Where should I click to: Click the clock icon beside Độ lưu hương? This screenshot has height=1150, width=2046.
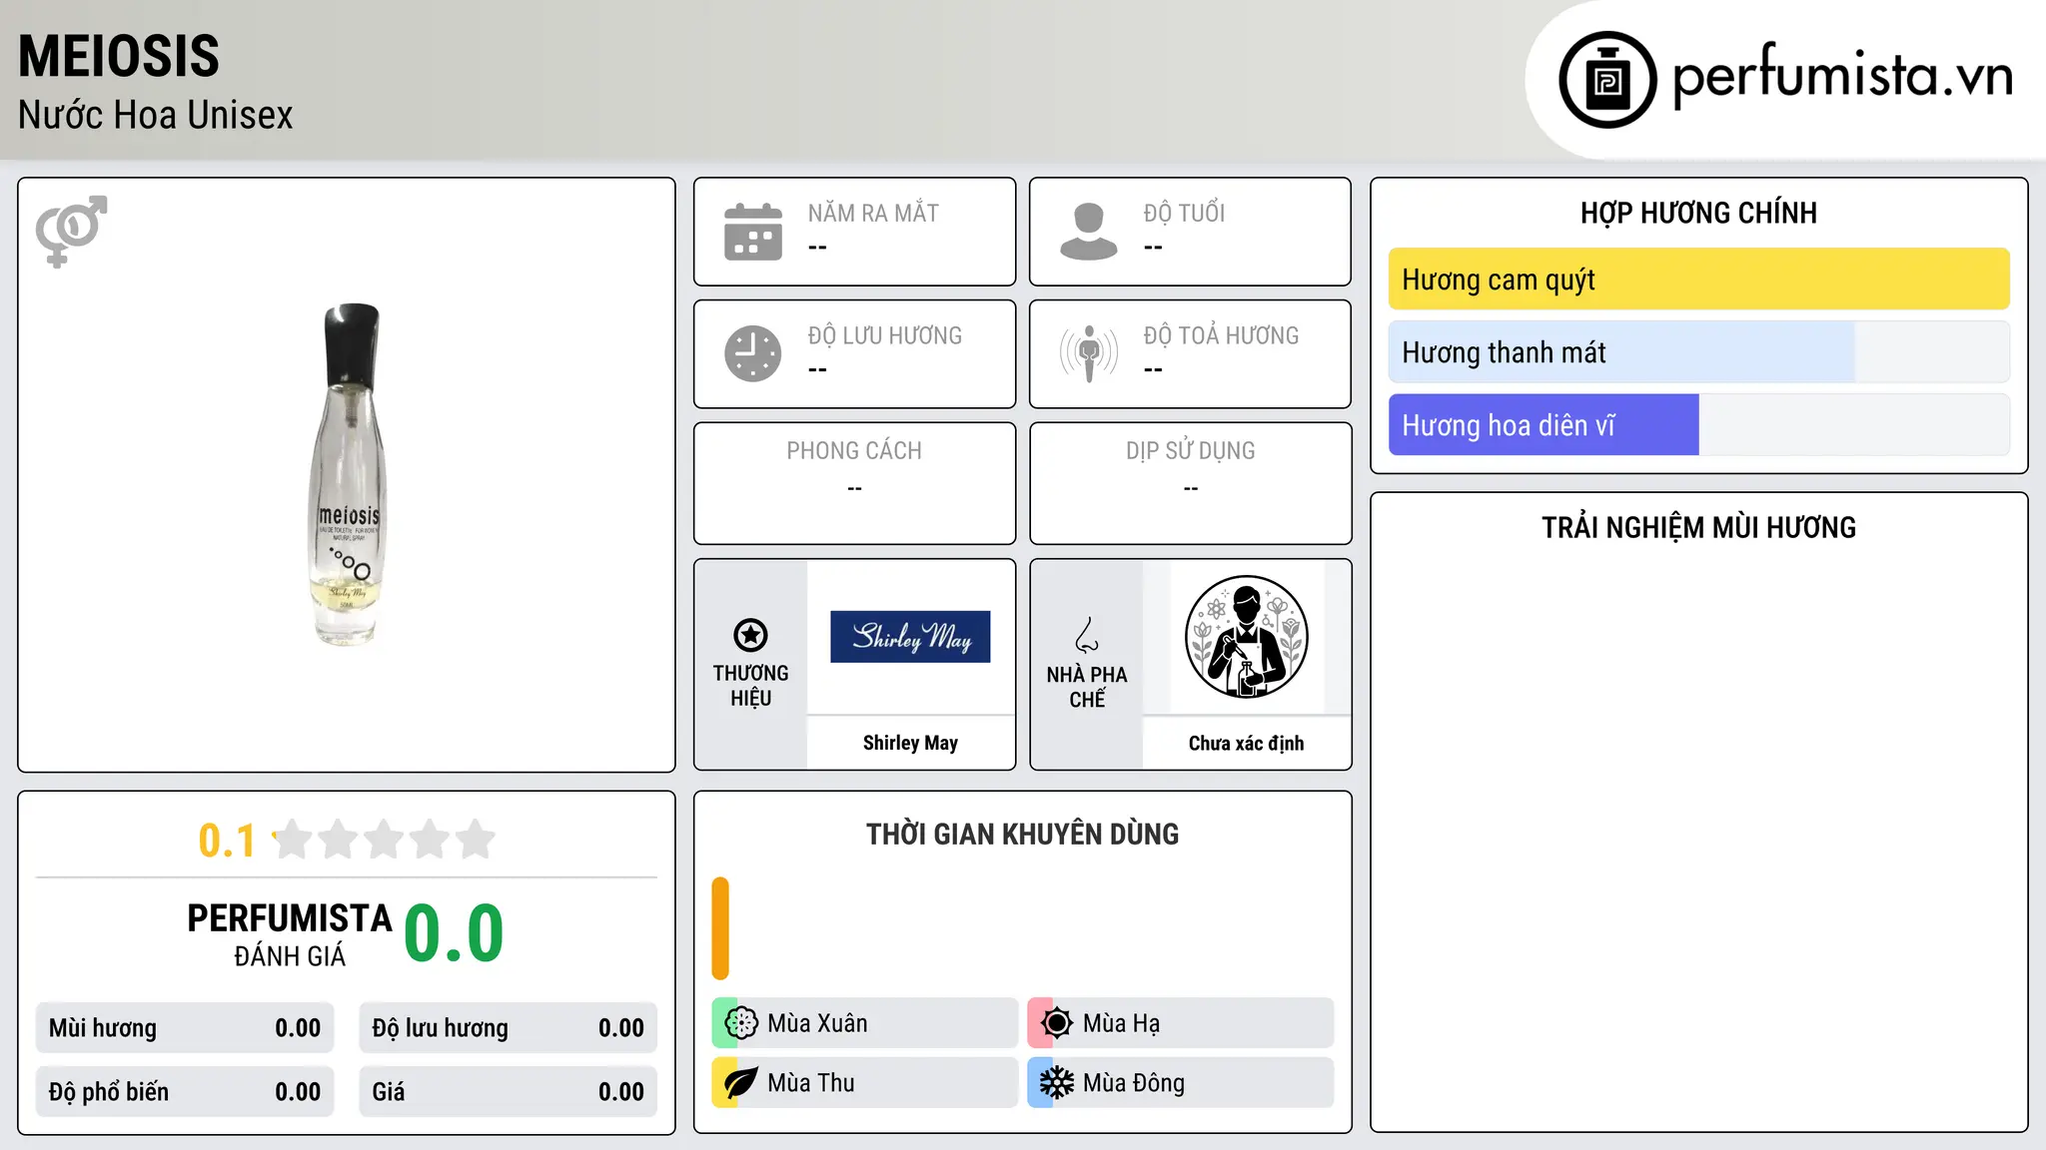pyautogui.click(x=753, y=353)
